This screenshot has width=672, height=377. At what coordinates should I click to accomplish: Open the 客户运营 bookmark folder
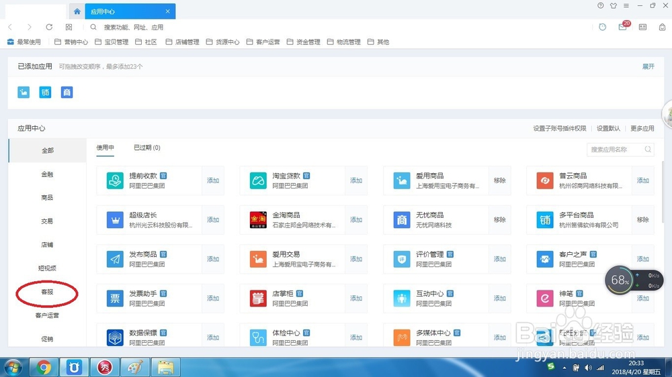(263, 42)
